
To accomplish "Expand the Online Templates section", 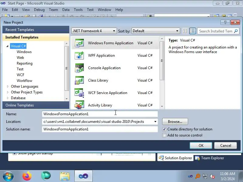I will point(36,105).
